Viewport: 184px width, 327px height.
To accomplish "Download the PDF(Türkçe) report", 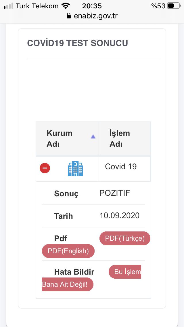I will [125, 238].
